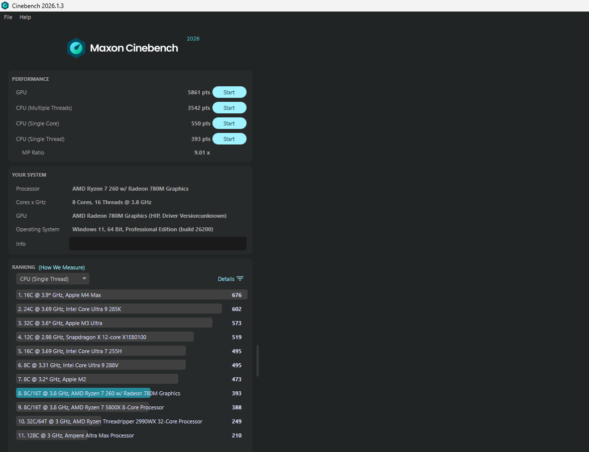Screen dimensions: 589x452
Task: Open the File menu
Action: click(x=8, y=17)
